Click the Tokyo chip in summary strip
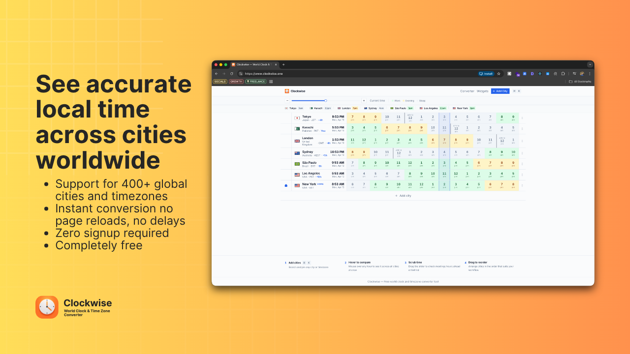630x354 pixels. pos(294,108)
